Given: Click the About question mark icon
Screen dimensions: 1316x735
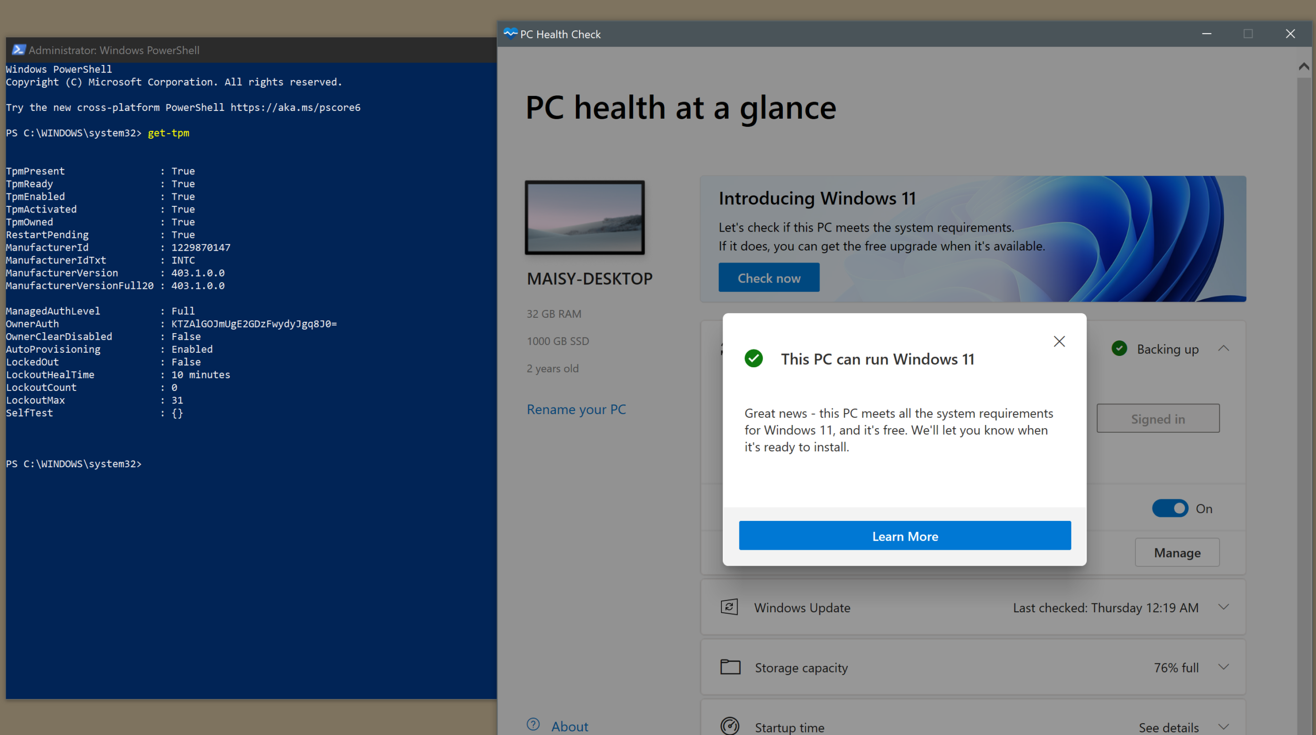Looking at the screenshot, I should (533, 725).
